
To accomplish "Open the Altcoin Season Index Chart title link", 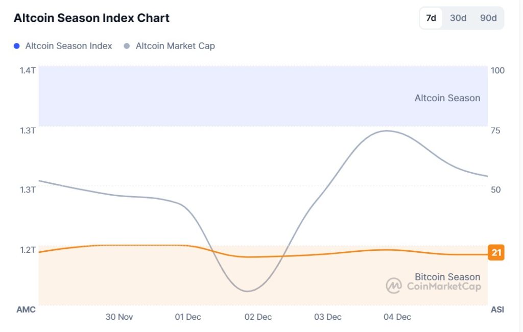I will point(92,18).
